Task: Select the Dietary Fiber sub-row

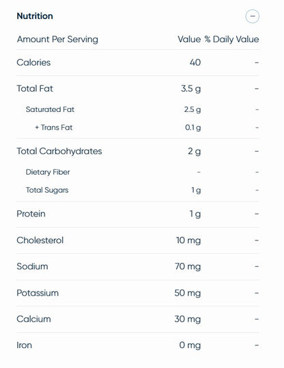Action: (x=138, y=172)
